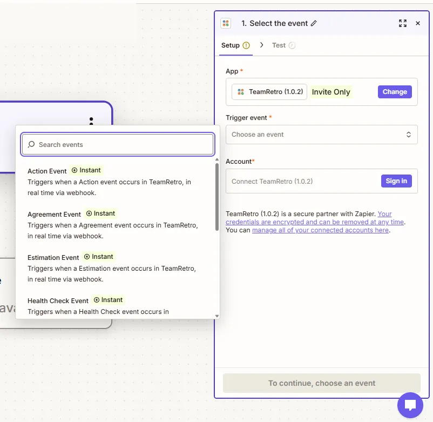Sign in to TeamRetro account
Screen dimensions: 433x422
(x=396, y=181)
